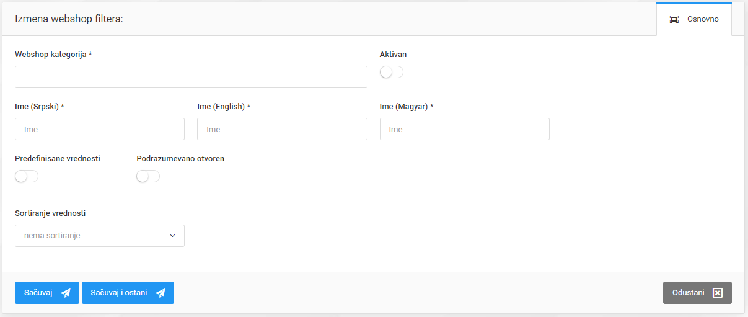
Task: Click the Ime (Magyar) text field
Action: pos(465,129)
